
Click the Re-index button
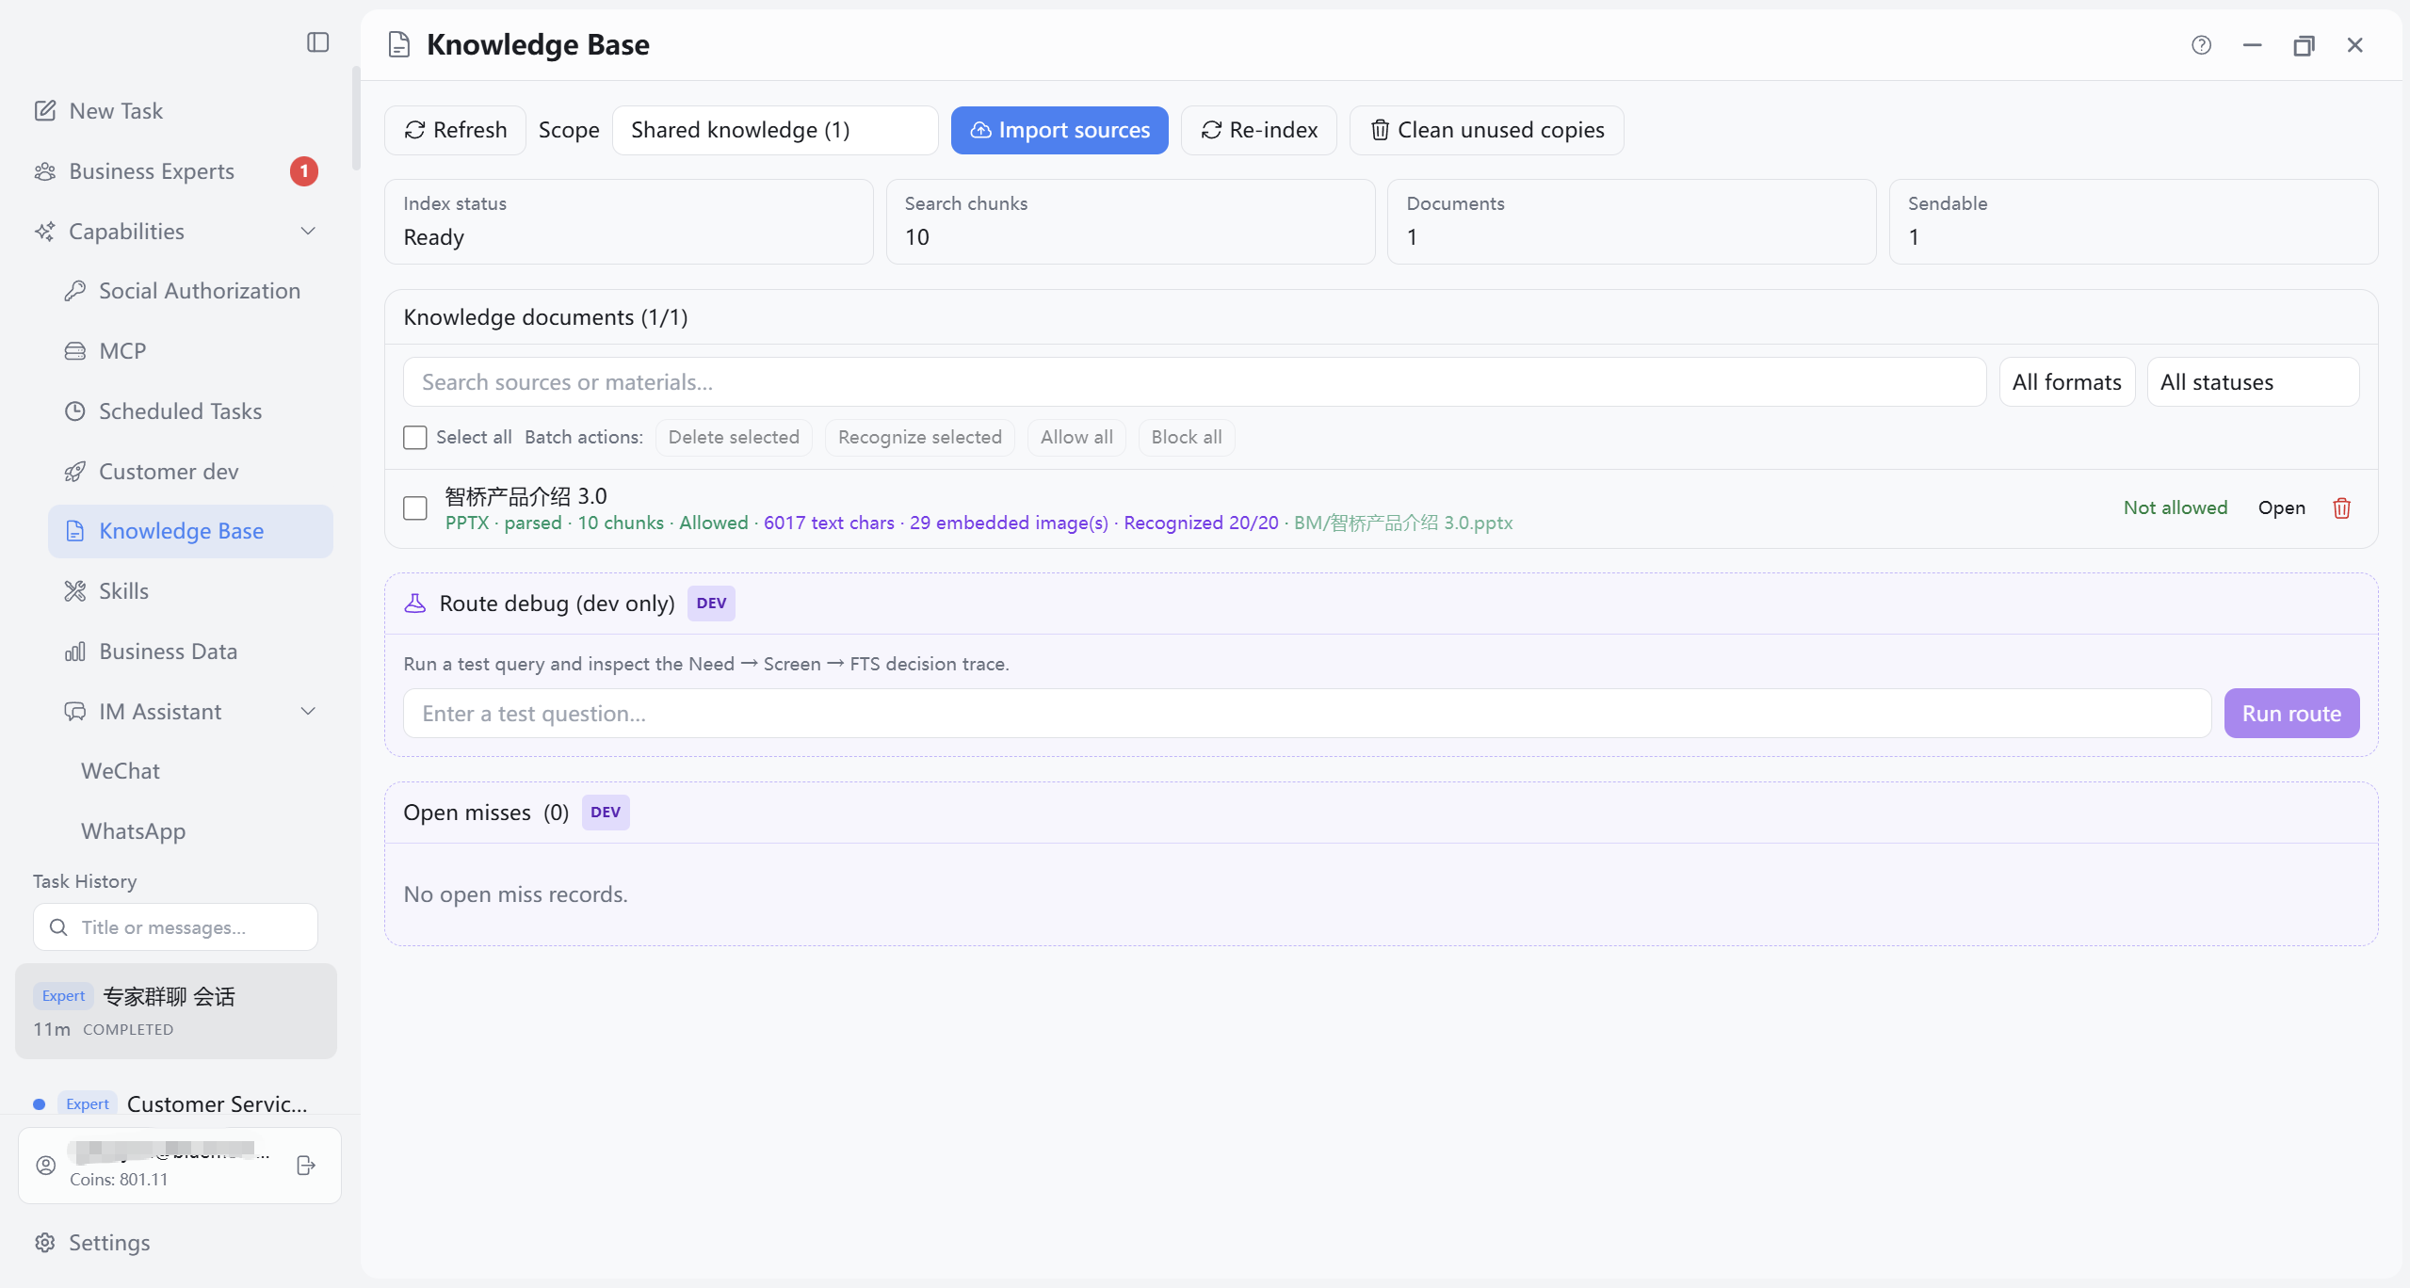(1259, 130)
